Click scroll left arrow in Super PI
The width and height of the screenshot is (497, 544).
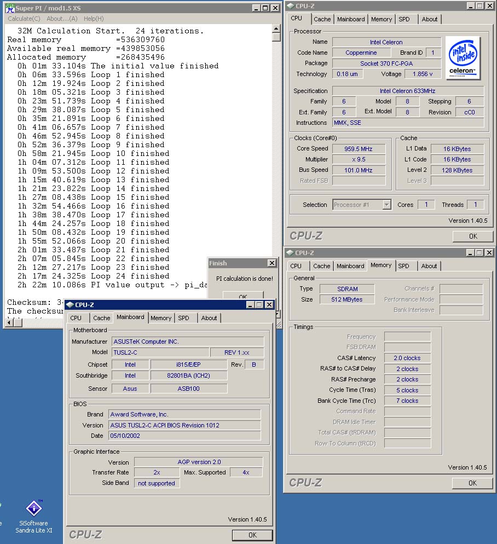click(x=10, y=323)
